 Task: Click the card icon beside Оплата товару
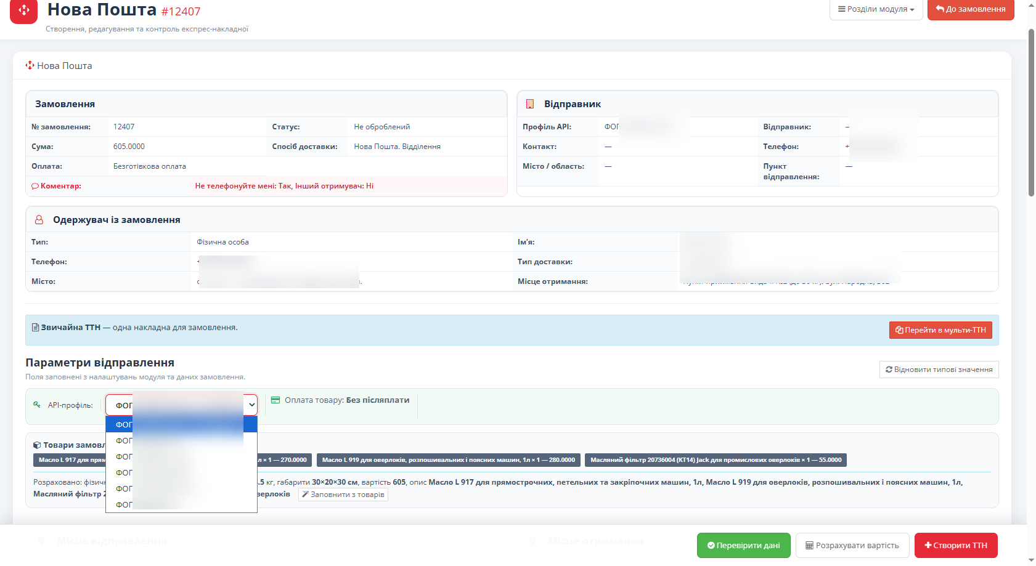point(275,400)
